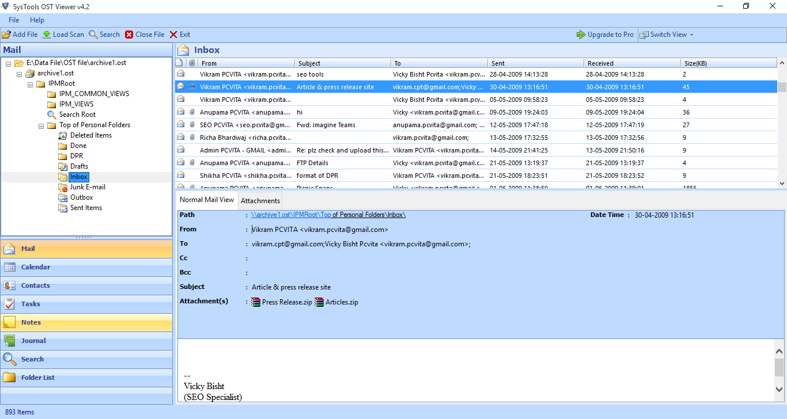Sort the mail list by Subject column
787x419 pixels.
pos(343,63)
